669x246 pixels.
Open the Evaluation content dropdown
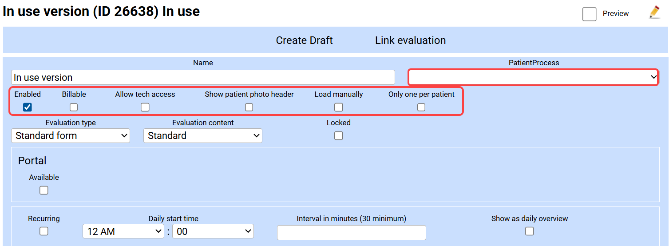click(x=202, y=136)
